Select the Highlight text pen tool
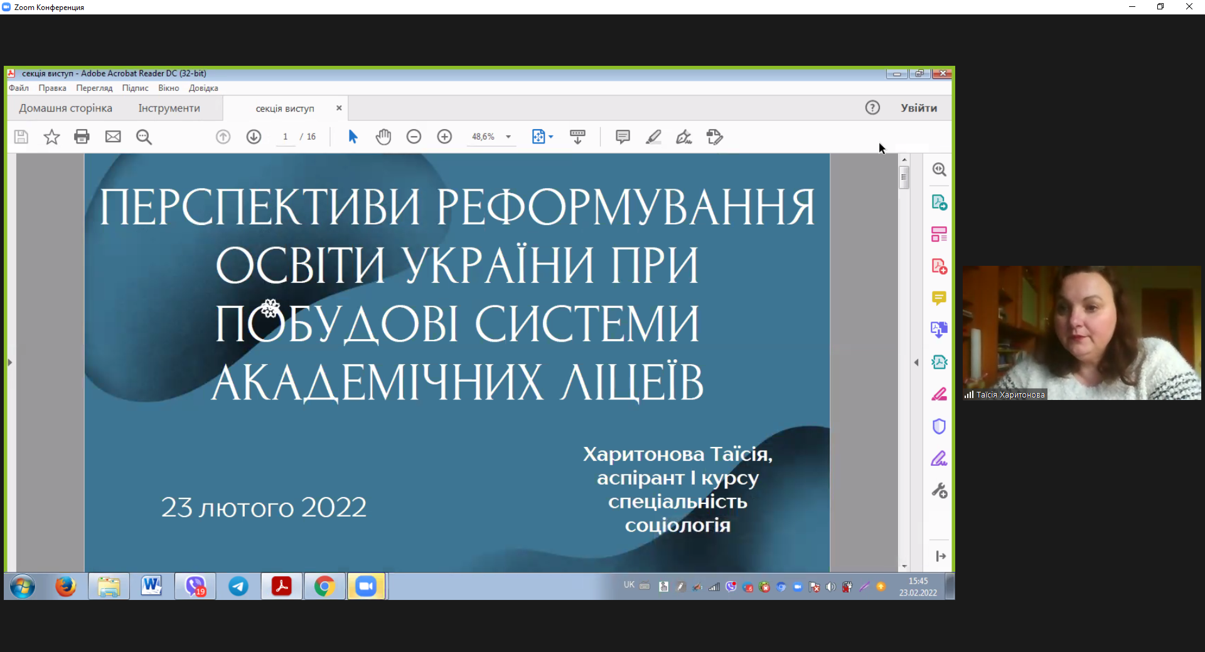This screenshot has width=1205, height=652. 653,137
